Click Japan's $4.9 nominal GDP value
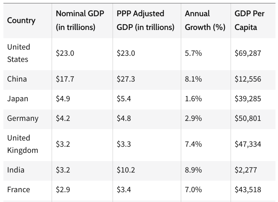The height and width of the screenshot is (202, 278). click(63, 99)
